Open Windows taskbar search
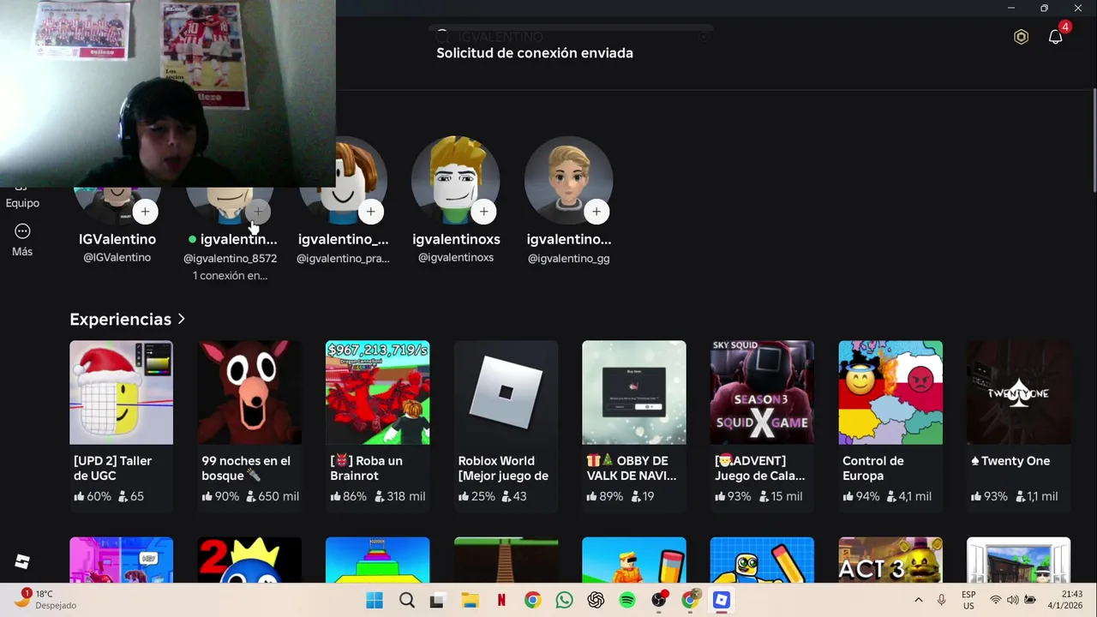This screenshot has height=617, width=1097. click(407, 600)
